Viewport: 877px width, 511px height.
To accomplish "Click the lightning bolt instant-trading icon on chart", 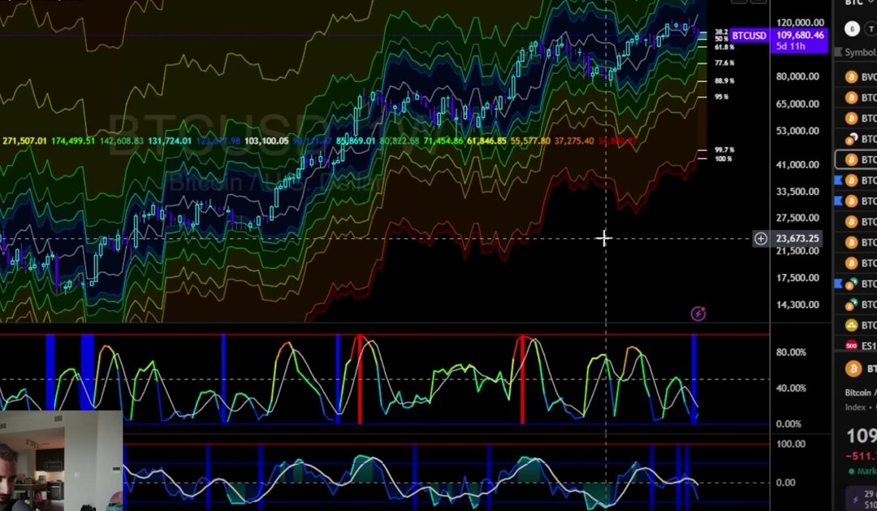I will click(x=697, y=314).
